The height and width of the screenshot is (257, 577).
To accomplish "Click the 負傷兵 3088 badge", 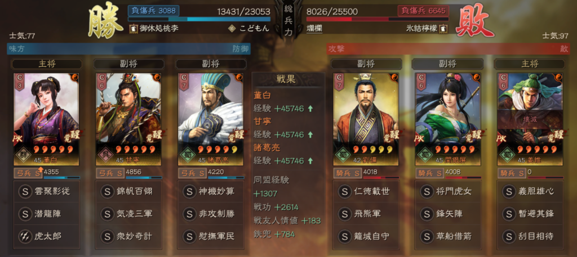I will point(153,10).
